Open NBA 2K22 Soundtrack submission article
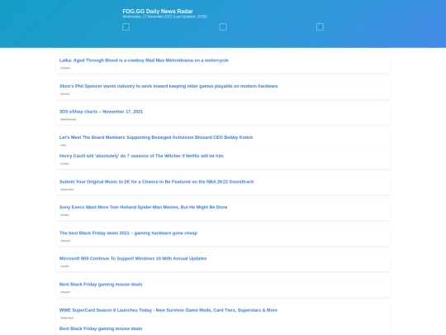Screen dimensions: 446x335 [156, 182]
